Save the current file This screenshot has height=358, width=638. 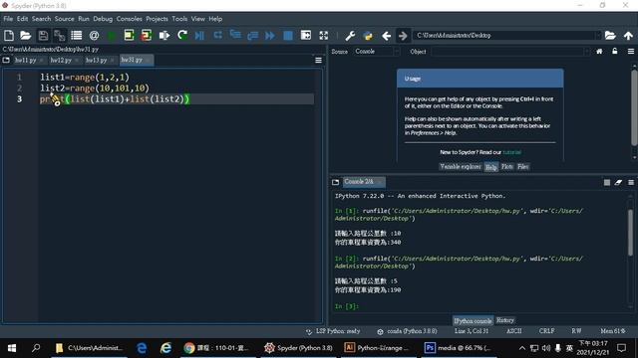(43, 36)
